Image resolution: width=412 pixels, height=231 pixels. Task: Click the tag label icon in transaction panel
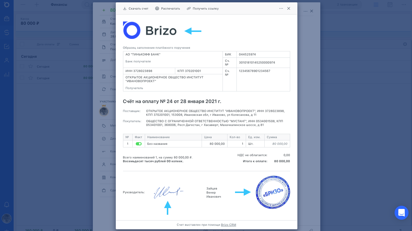point(104,126)
